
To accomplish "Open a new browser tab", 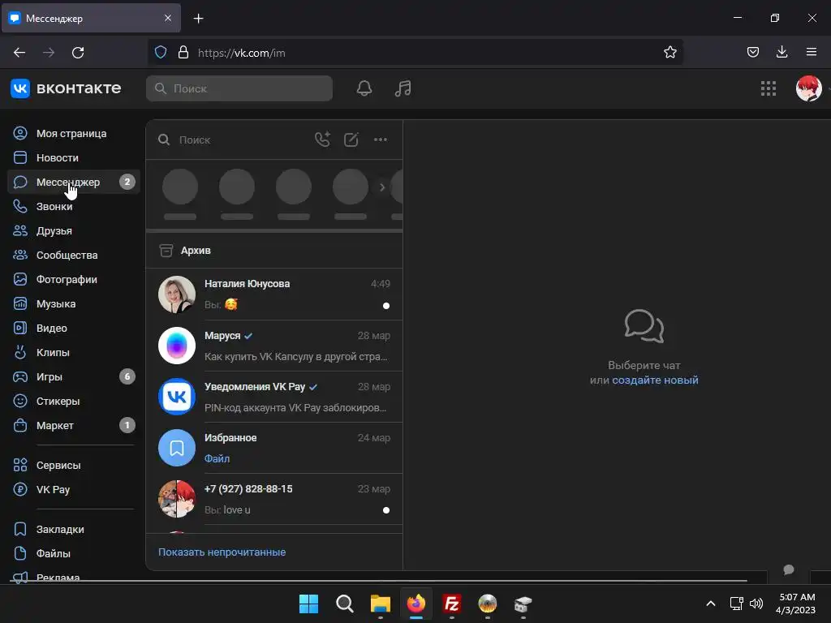I will coord(198,19).
